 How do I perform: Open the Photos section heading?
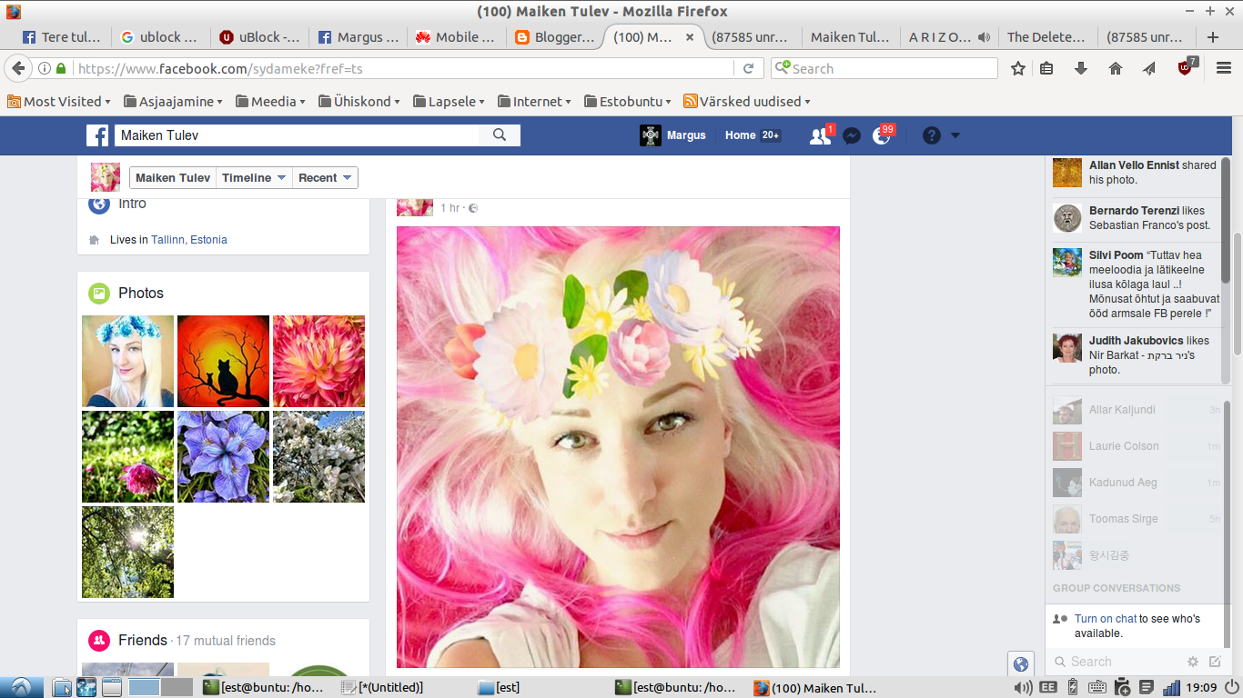coord(141,294)
